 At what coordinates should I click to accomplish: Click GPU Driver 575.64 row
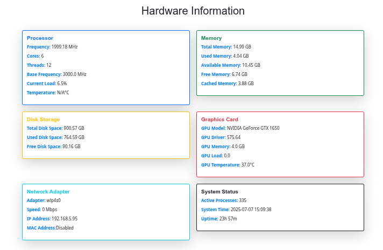pos(221,137)
